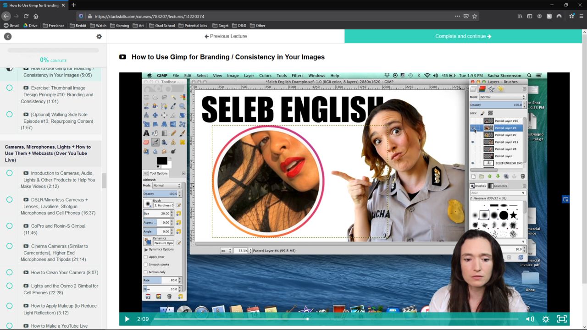
Task: Select the Ellipse Select tool in GIMP Toolbox
Action: pyautogui.click(x=155, y=97)
